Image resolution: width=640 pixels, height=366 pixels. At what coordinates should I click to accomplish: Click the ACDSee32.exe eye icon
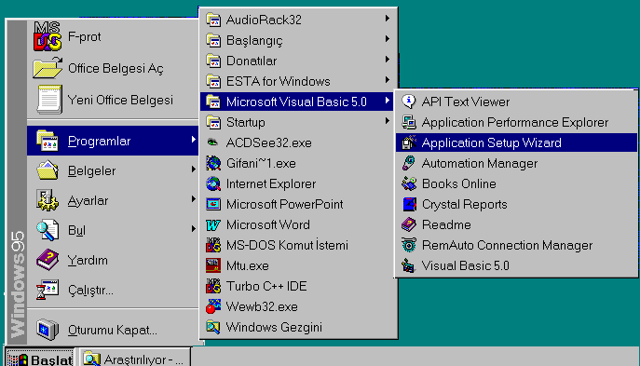tap(213, 142)
